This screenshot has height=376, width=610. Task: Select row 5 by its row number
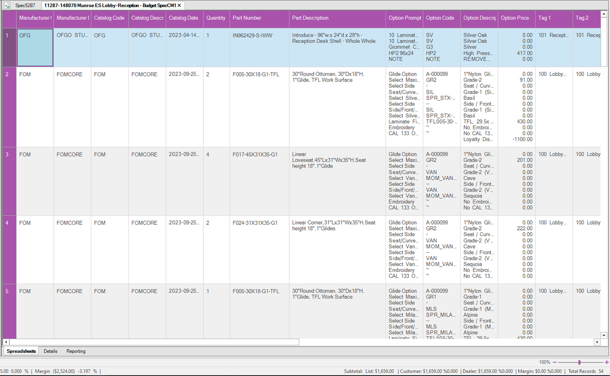tap(9, 311)
